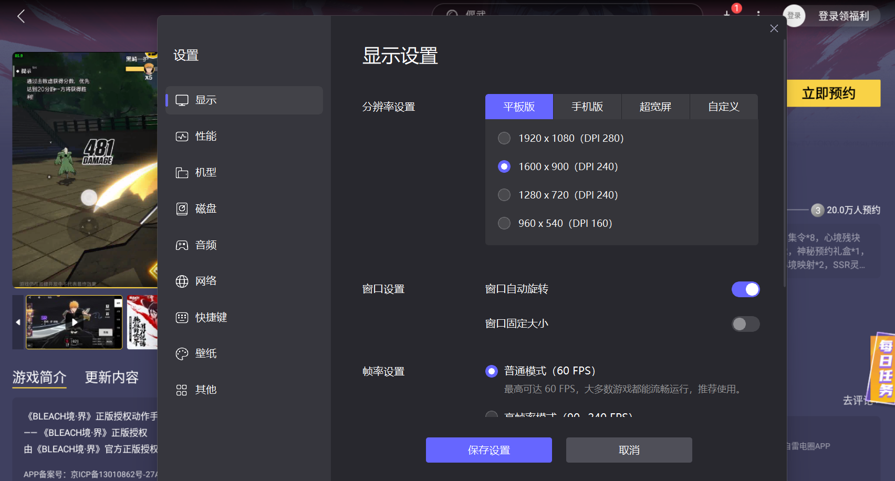Save with the 保存设置 button
The width and height of the screenshot is (895, 481).
tap(489, 450)
